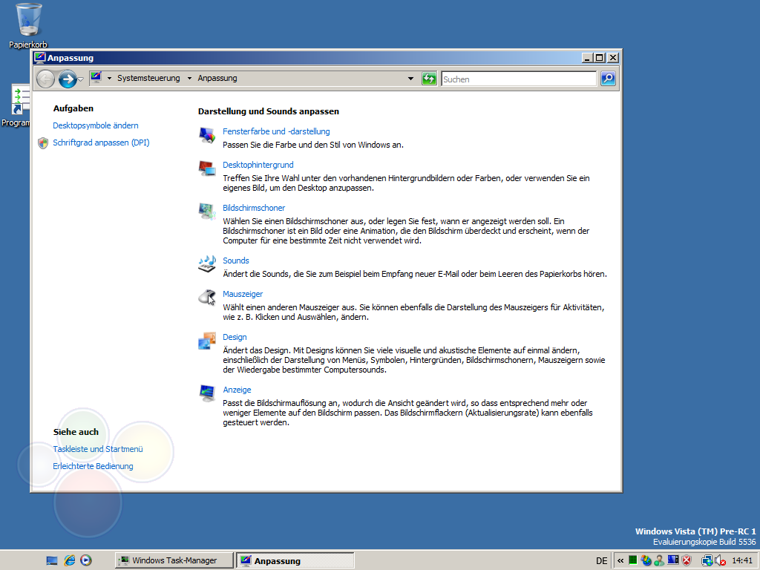760x570 pixels.
Task: Open the Papierkorb desktop icon
Action: (x=28, y=19)
